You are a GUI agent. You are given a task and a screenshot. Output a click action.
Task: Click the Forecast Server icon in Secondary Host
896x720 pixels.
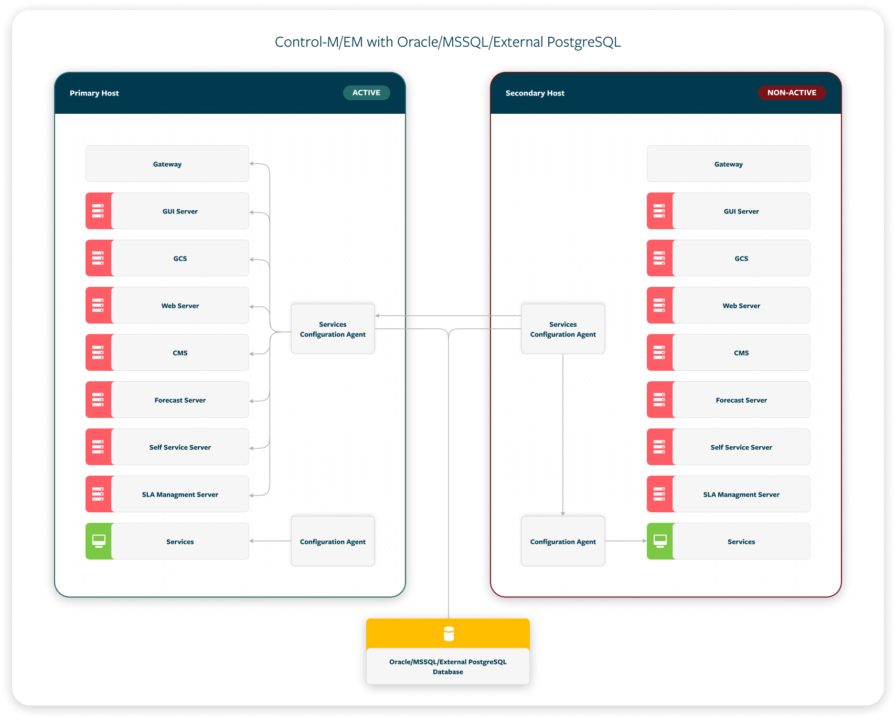[660, 400]
